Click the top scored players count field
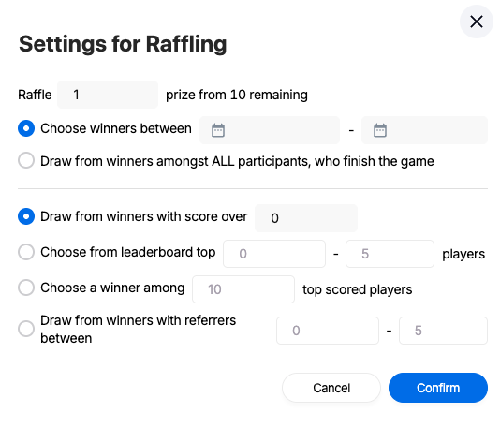Image resolution: width=500 pixels, height=428 pixels. click(x=243, y=289)
